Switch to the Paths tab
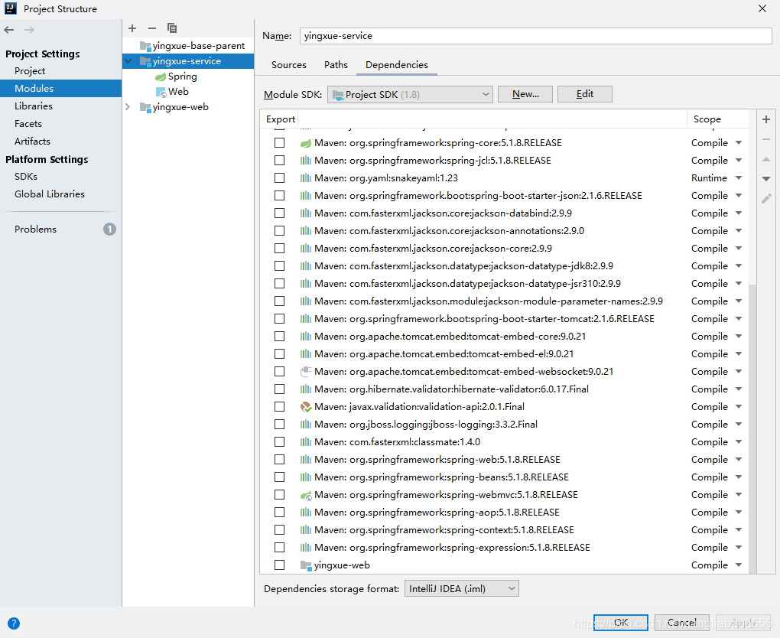This screenshot has height=638, width=780. (x=336, y=65)
